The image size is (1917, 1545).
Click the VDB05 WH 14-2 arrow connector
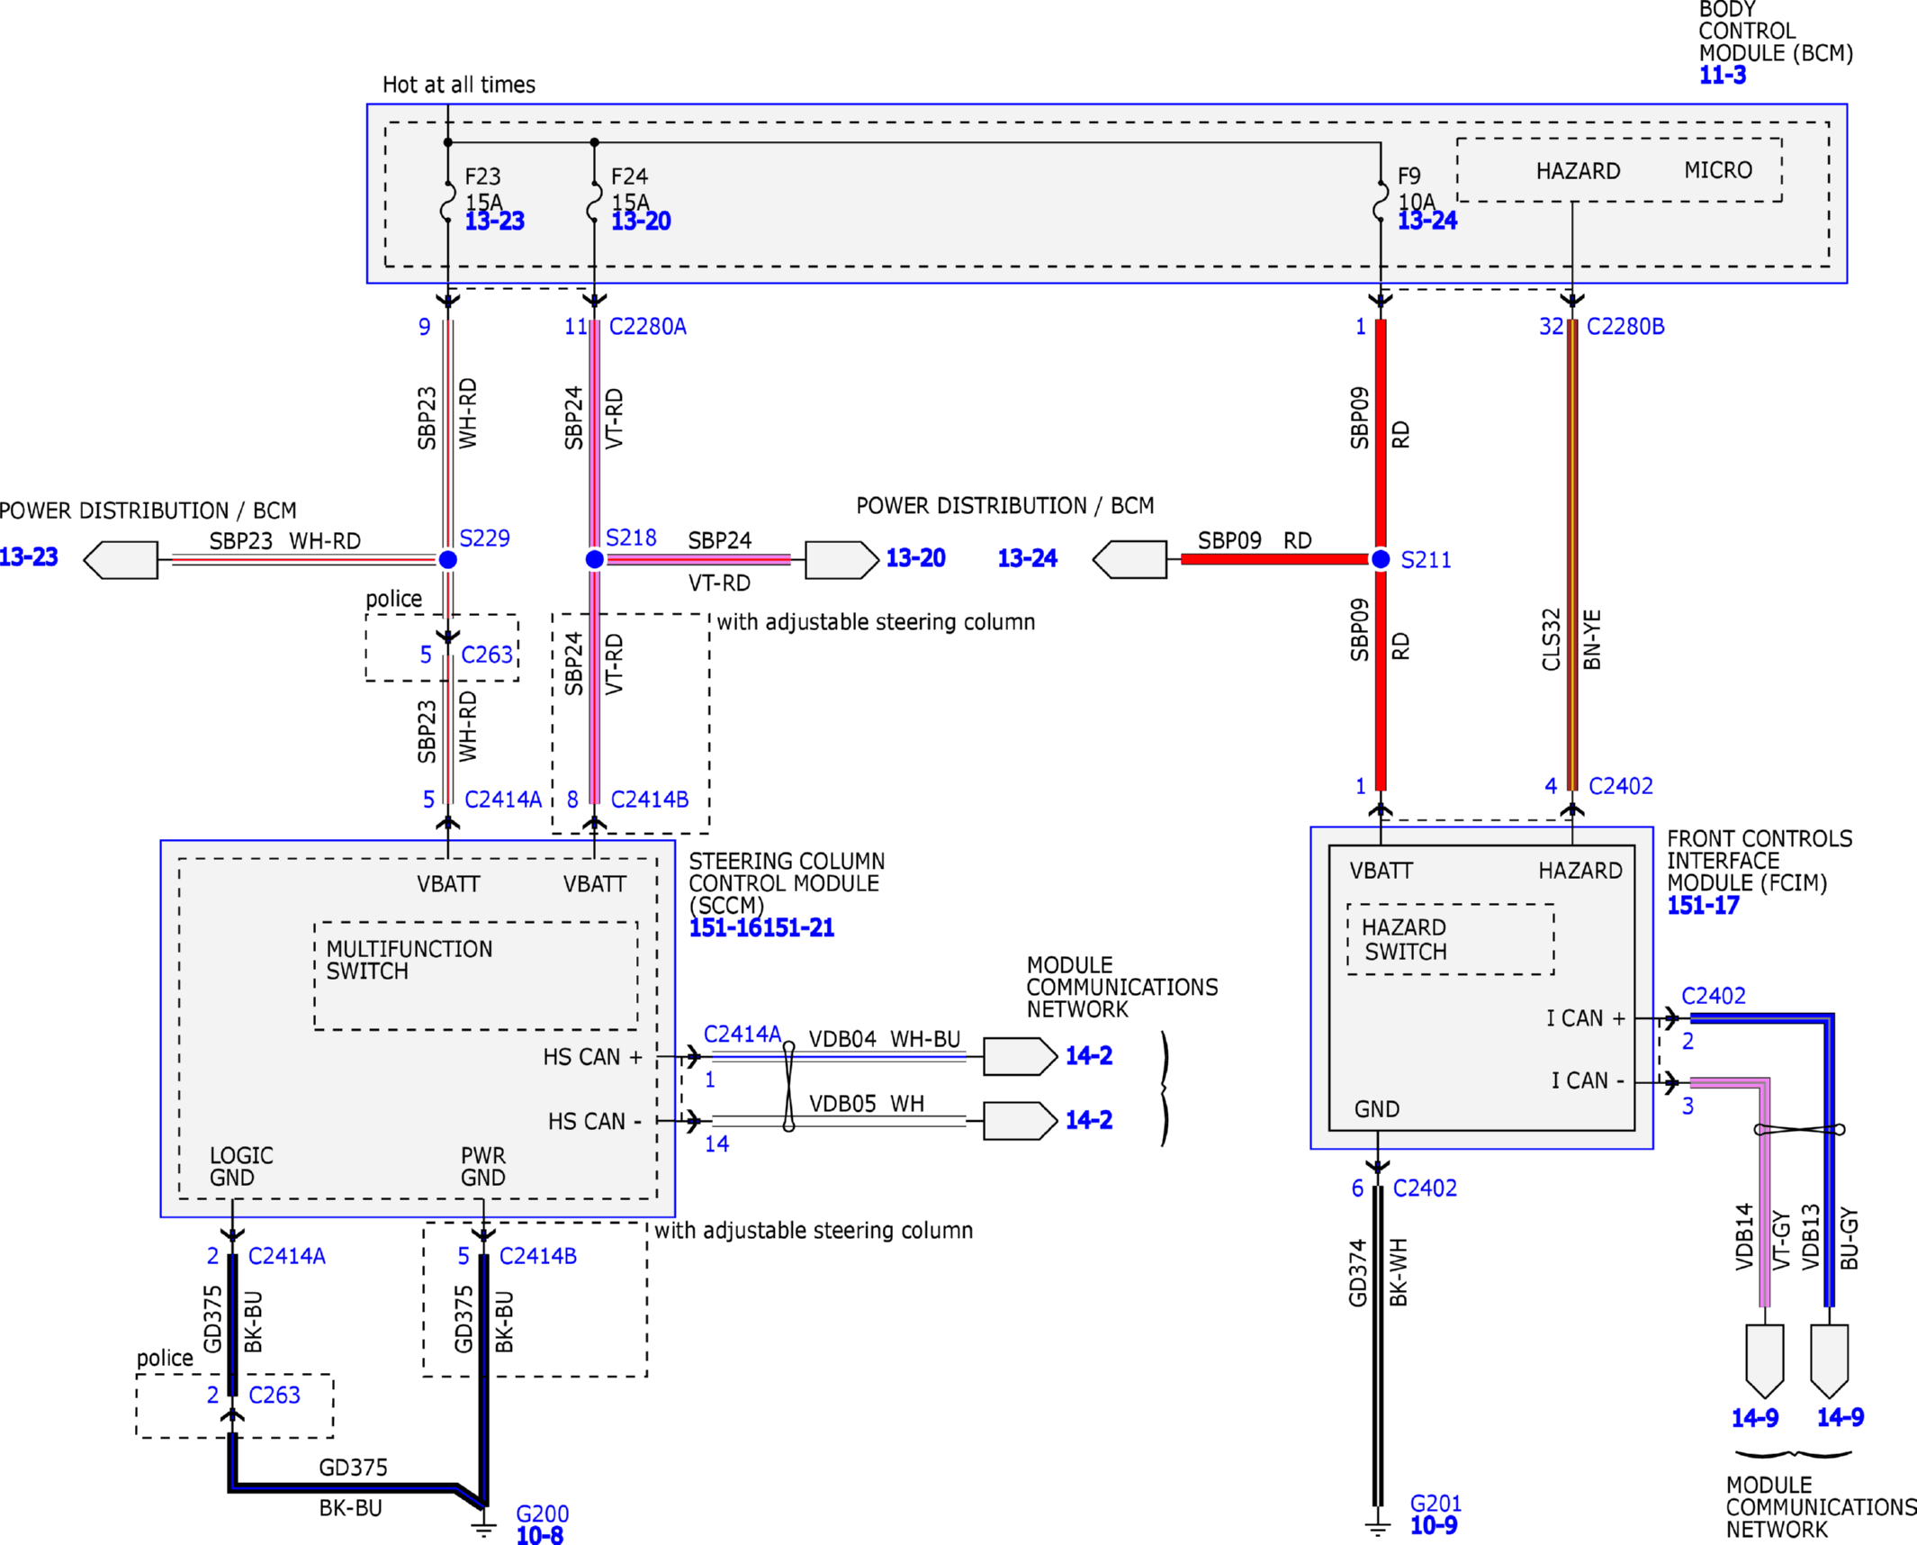click(x=1021, y=1121)
